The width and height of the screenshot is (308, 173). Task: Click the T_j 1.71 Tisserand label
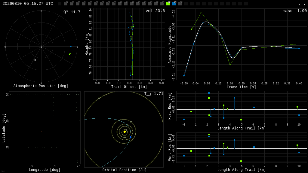coord(154,94)
